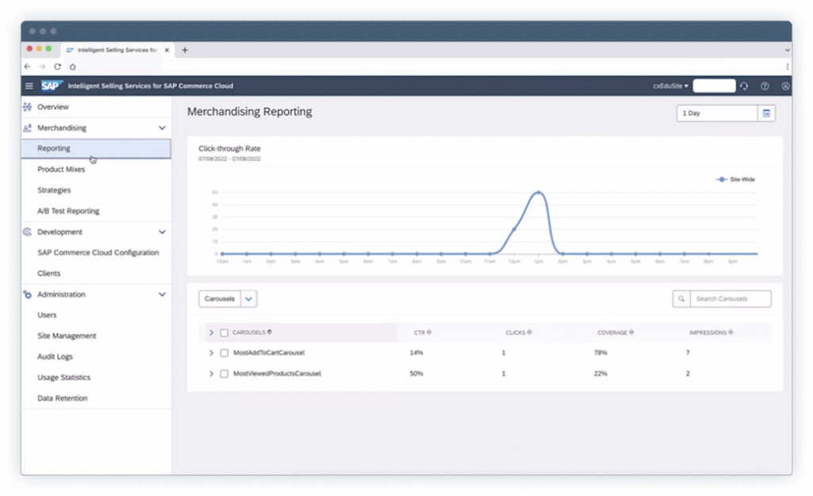Open the Carousels dropdown arrow
This screenshot has height=496, width=813.
(x=249, y=299)
